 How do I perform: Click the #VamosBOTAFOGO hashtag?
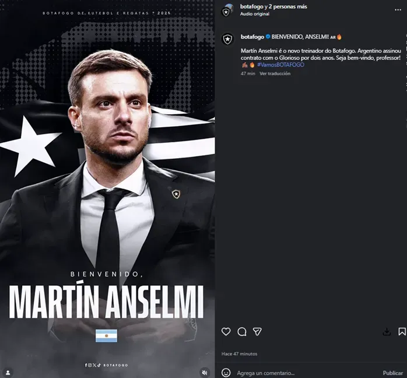click(x=280, y=65)
